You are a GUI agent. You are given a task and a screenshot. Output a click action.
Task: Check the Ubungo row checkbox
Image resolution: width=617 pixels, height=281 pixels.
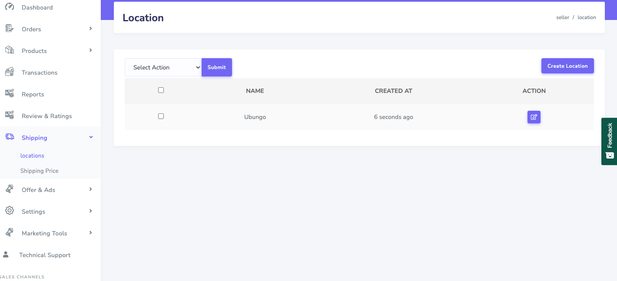click(x=161, y=116)
